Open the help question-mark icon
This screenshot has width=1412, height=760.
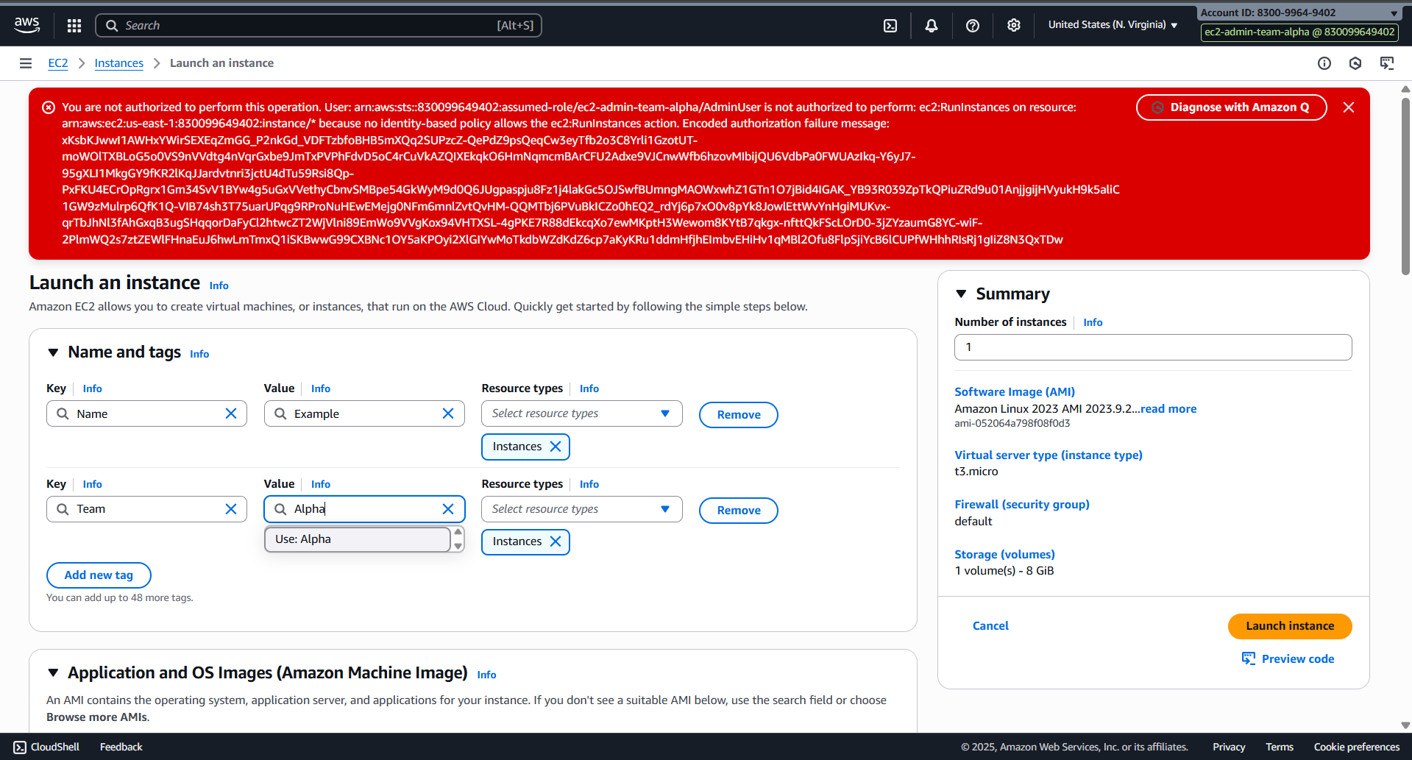pyautogui.click(x=973, y=25)
